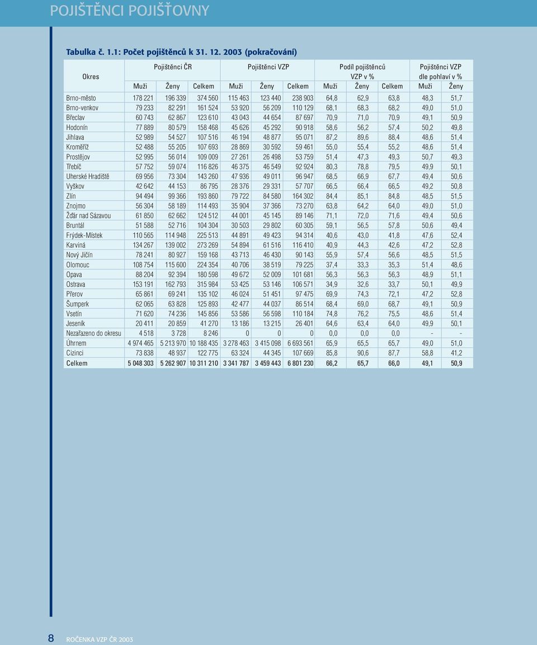Image resolution: width=537 pixels, height=645 pixels.
Task: Select the Vsetín row label
Action: point(74,314)
